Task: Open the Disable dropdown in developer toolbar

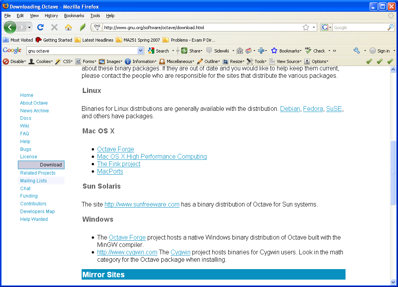Action: (x=15, y=61)
